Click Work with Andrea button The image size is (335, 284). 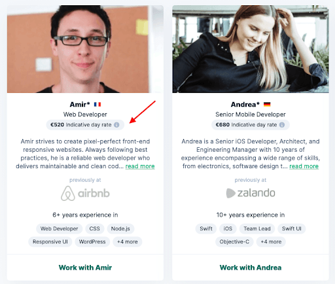click(251, 268)
